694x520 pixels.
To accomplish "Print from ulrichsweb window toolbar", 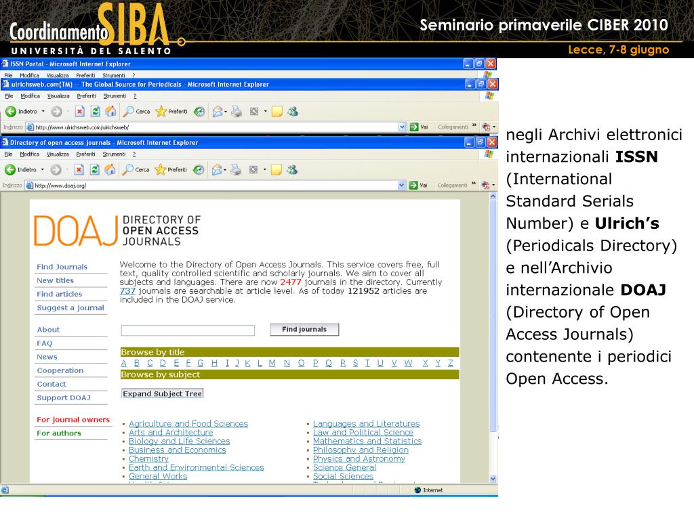I will pos(237,112).
